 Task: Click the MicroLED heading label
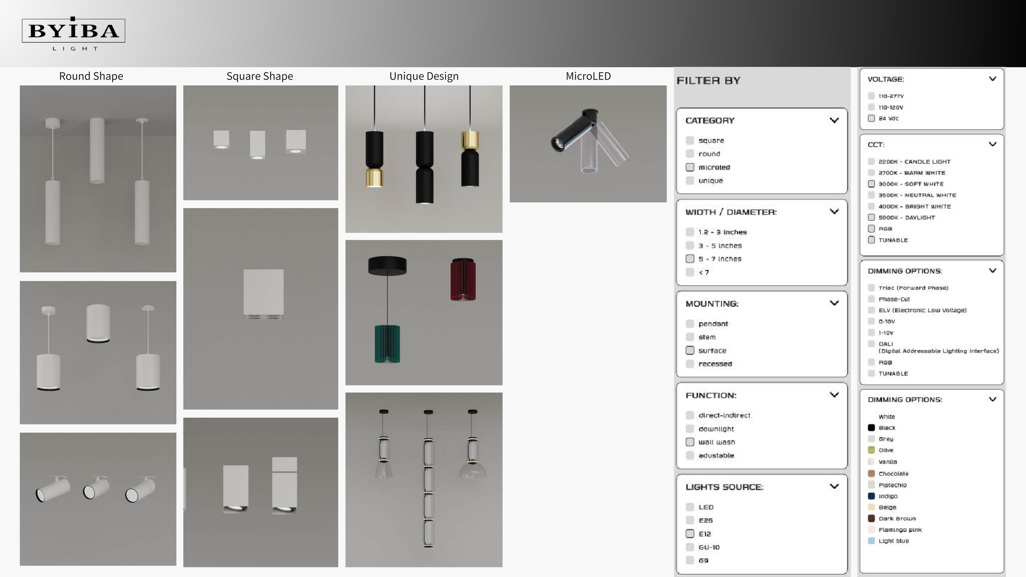[588, 76]
